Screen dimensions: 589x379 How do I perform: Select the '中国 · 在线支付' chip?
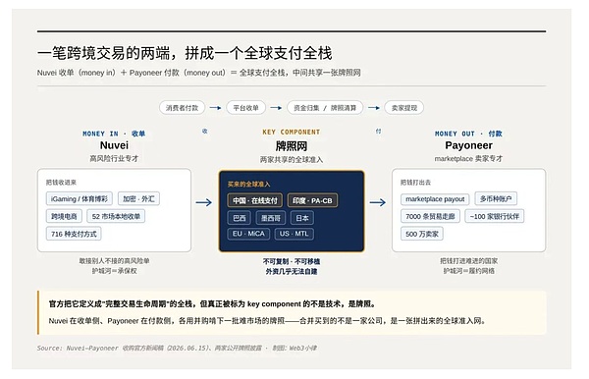coord(254,200)
